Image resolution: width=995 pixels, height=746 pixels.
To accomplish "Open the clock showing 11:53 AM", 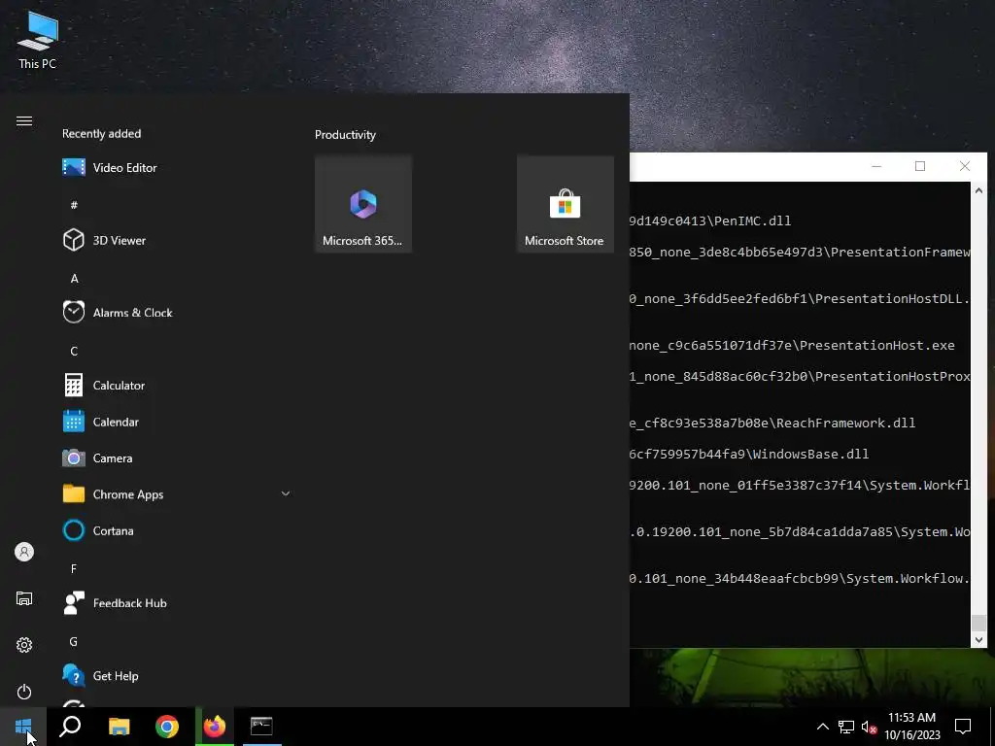I will [911, 727].
